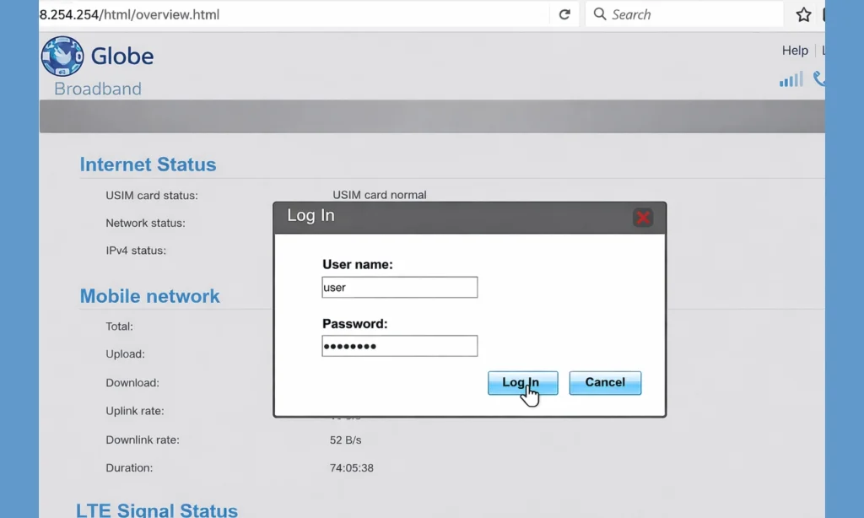Click inside the Password field
Image resolution: width=864 pixels, height=518 pixels.
(399, 346)
